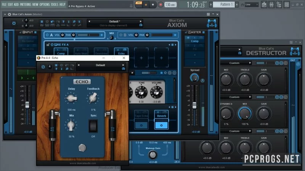Click the Axiom undo arrow icon
This screenshot has height=171, width=305.
click(x=53, y=21)
